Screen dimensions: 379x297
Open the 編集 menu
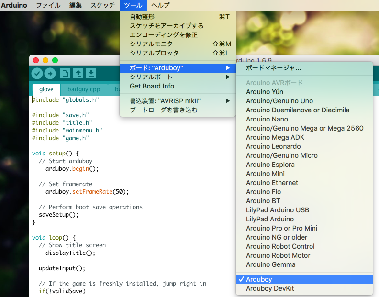(76, 5)
